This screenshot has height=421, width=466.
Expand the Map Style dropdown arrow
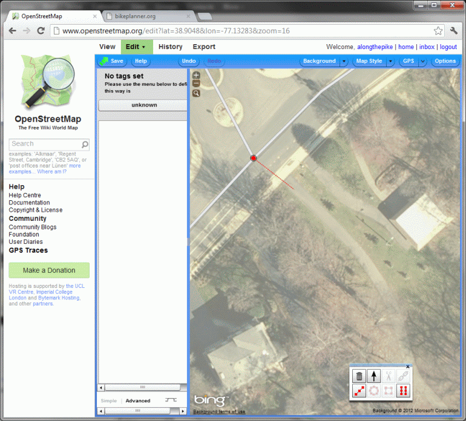click(390, 61)
